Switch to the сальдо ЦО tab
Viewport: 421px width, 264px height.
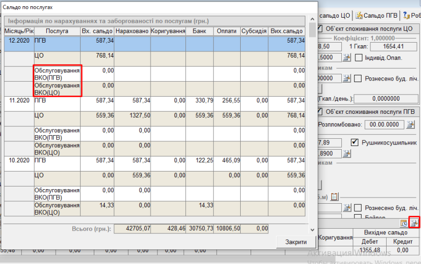click(x=336, y=15)
